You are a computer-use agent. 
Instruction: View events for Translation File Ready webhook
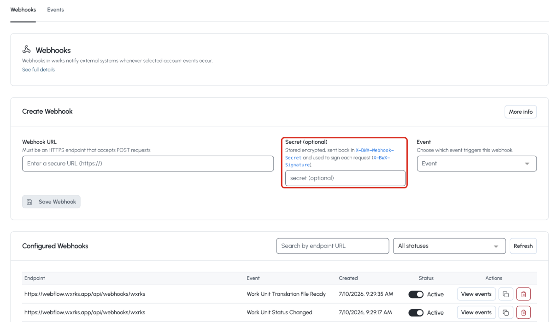[x=477, y=294]
